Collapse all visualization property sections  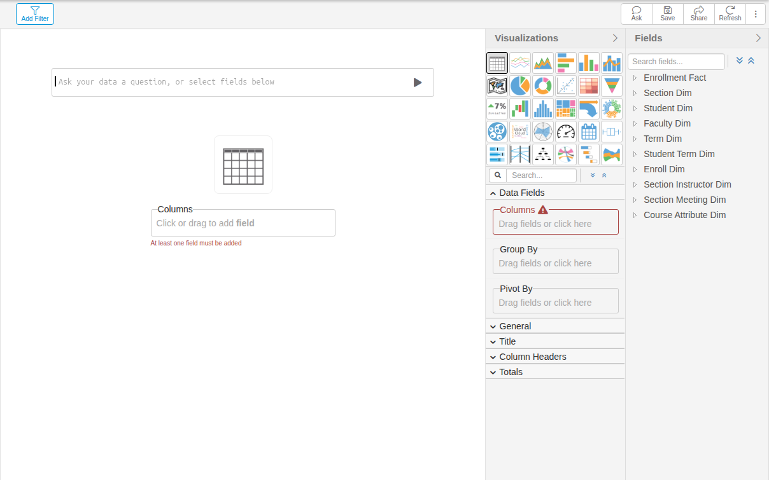(x=604, y=175)
